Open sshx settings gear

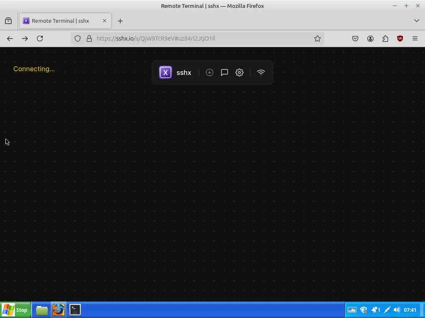tap(239, 72)
